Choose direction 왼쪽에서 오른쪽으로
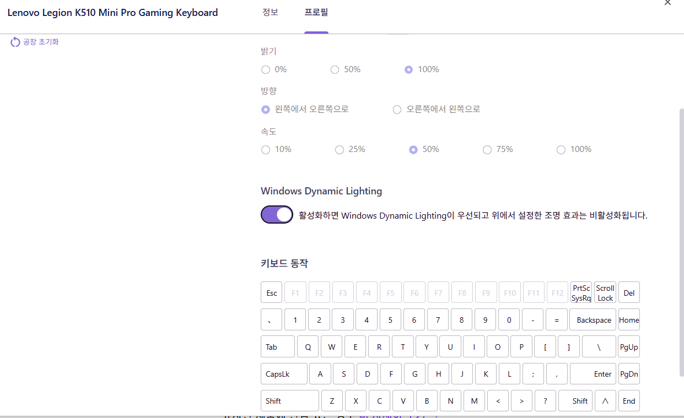The height and width of the screenshot is (418, 684). coord(266,109)
